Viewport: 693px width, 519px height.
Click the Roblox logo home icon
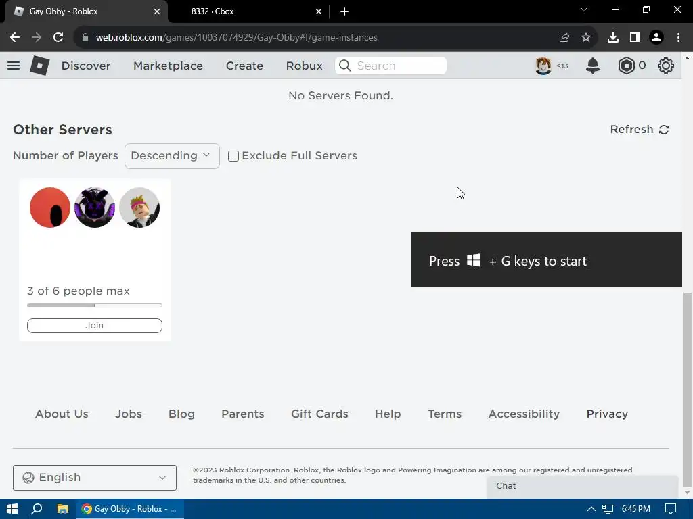(x=39, y=66)
